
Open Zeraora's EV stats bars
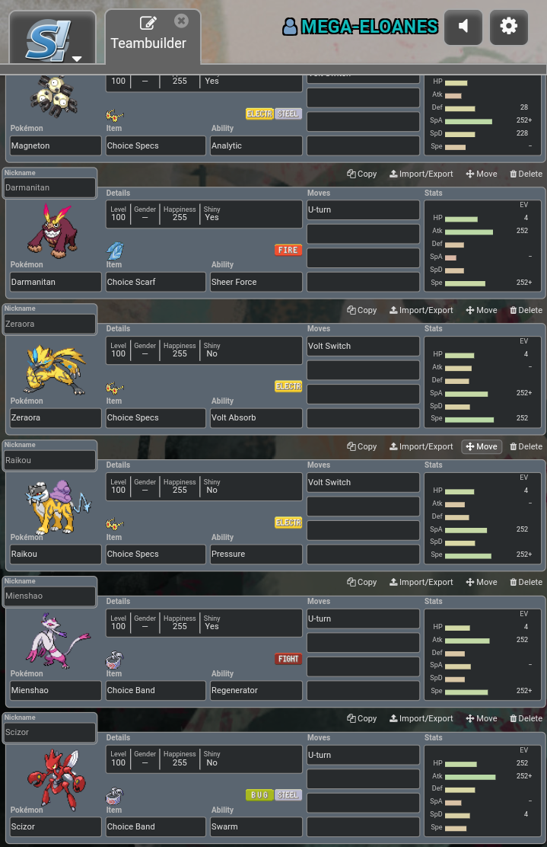(x=482, y=382)
